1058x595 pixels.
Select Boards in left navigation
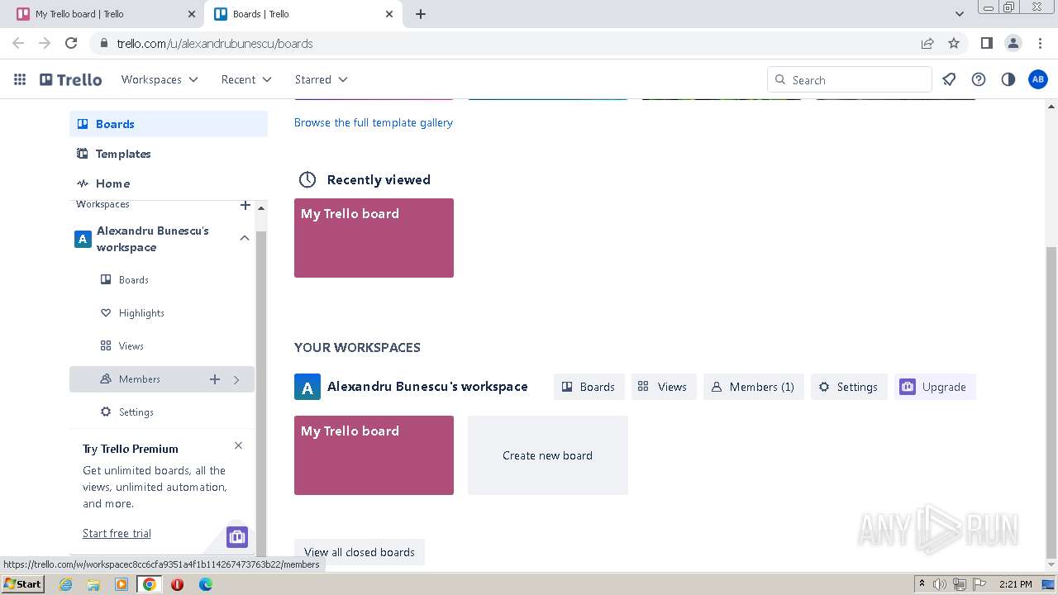coord(169,124)
